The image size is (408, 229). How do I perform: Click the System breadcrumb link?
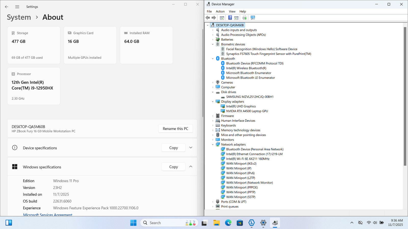(x=19, y=17)
